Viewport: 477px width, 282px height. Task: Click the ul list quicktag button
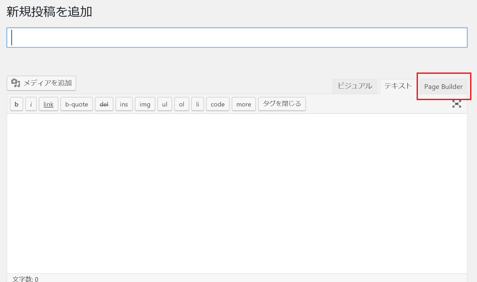(x=165, y=104)
